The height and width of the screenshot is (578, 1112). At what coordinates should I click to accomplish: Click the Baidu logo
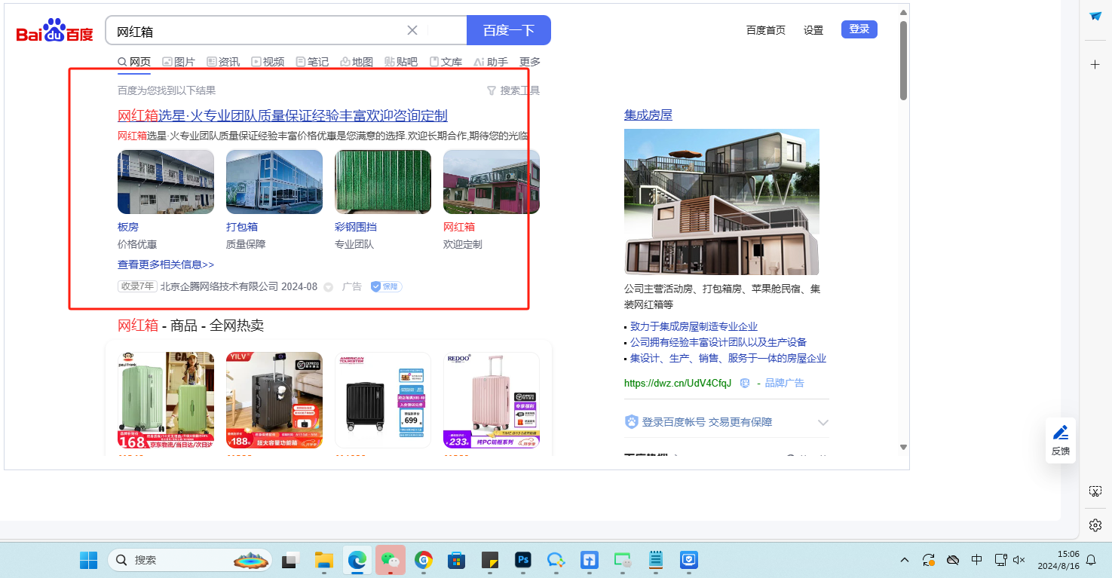click(x=54, y=31)
